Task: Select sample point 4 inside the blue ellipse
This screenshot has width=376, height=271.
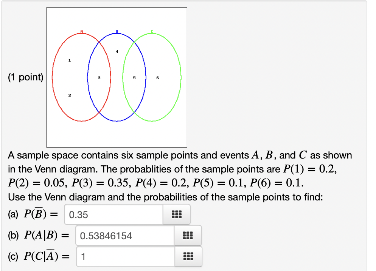Action: pos(117,51)
